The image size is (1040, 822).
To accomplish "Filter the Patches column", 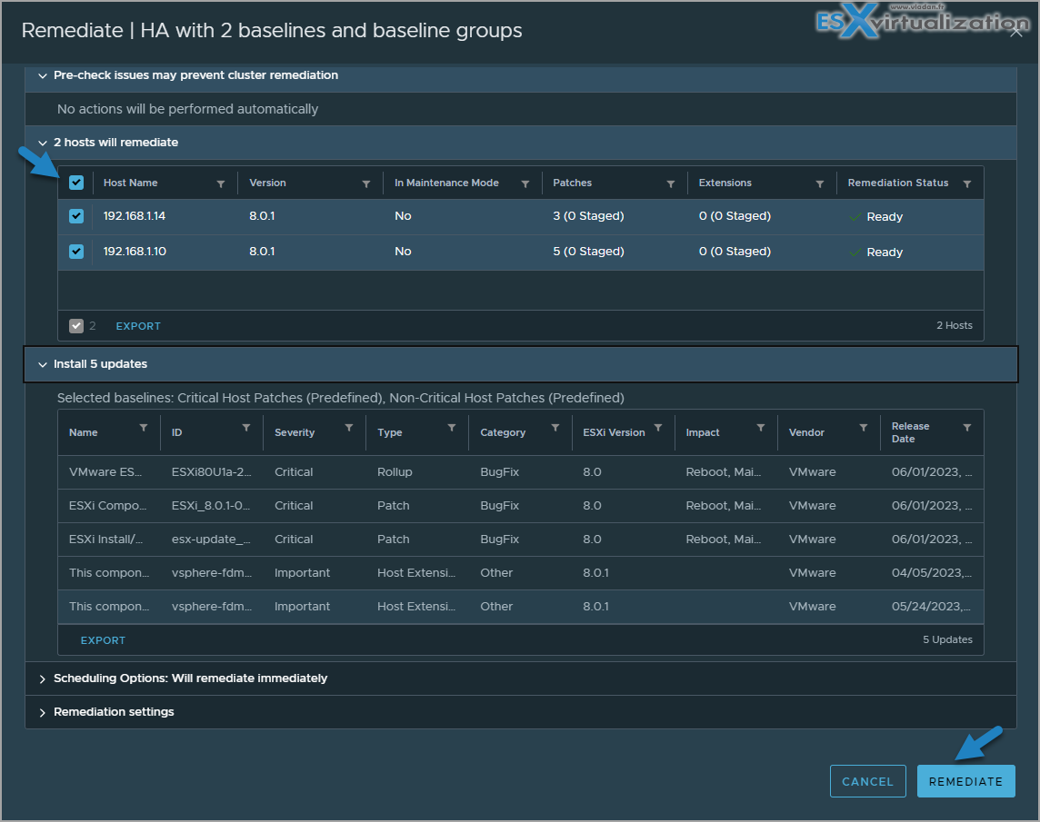I will pos(671,183).
